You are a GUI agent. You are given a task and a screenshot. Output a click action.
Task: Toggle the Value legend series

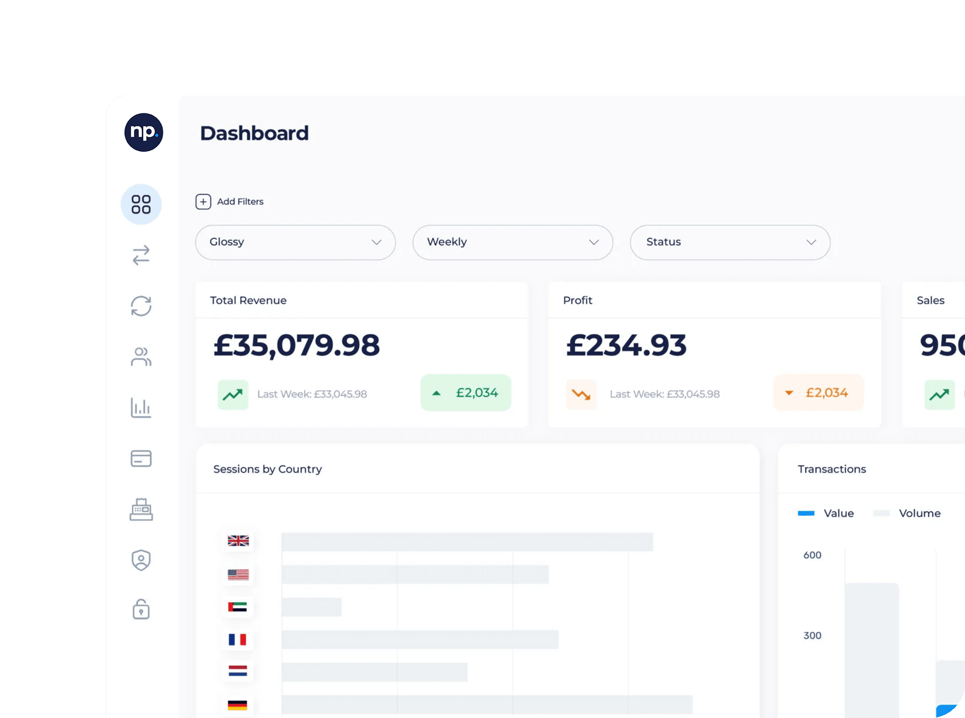pyautogui.click(x=827, y=513)
